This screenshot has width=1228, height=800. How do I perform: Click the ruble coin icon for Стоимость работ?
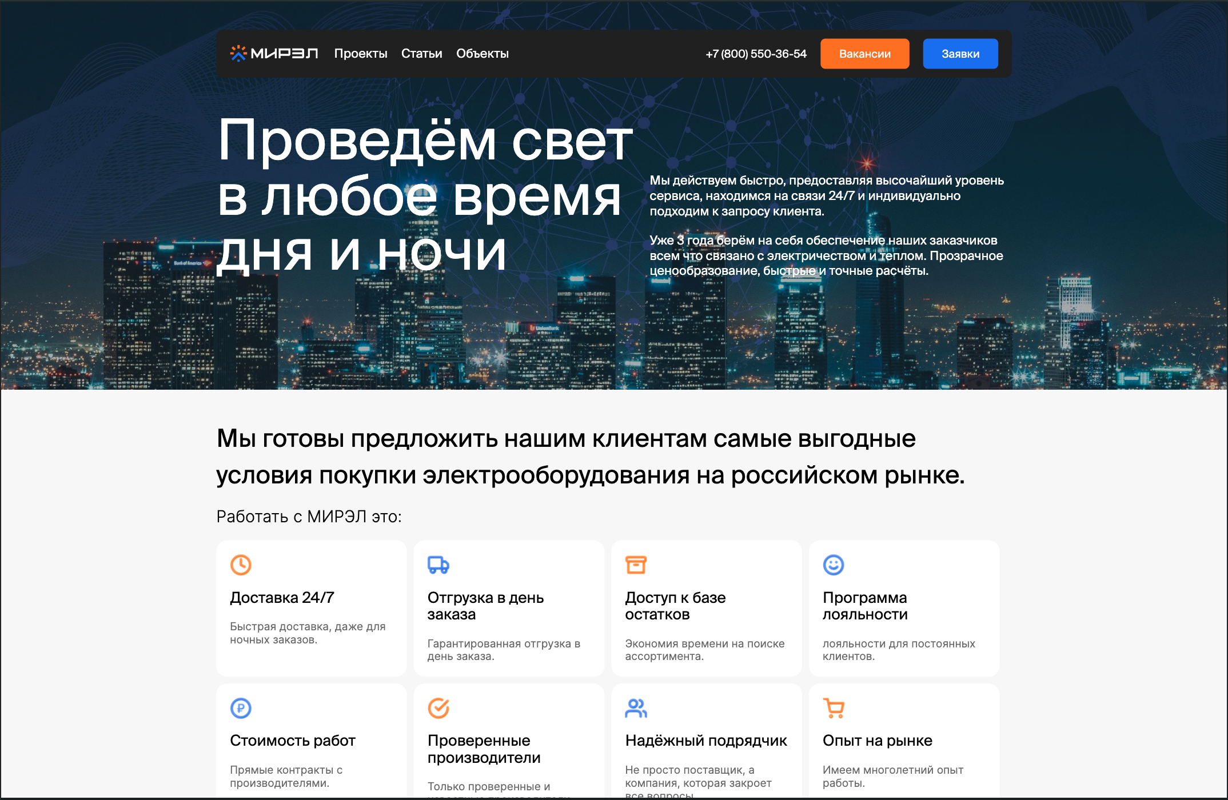pos(241,708)
